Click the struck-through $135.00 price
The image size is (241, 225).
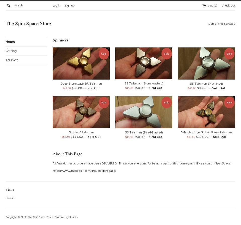click(x=77, y=137)
